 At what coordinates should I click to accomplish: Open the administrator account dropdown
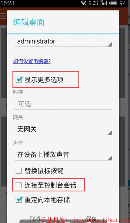tap(63, 42)
